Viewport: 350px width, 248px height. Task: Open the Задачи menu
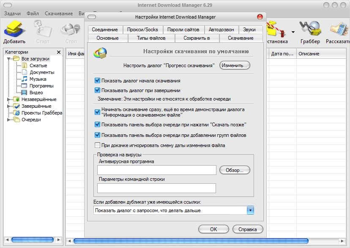pyautogui.click(x=12, y=14)
